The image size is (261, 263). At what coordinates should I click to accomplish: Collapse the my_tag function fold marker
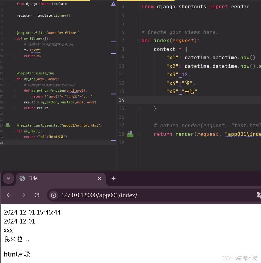(15, 79)
